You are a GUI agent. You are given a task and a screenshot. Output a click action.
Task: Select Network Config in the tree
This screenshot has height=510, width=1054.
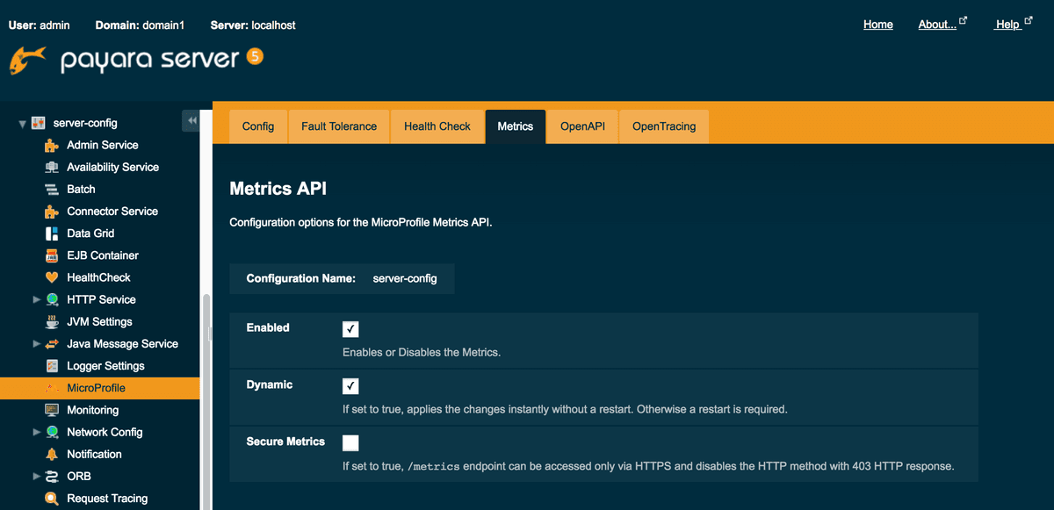coord(105,432)
